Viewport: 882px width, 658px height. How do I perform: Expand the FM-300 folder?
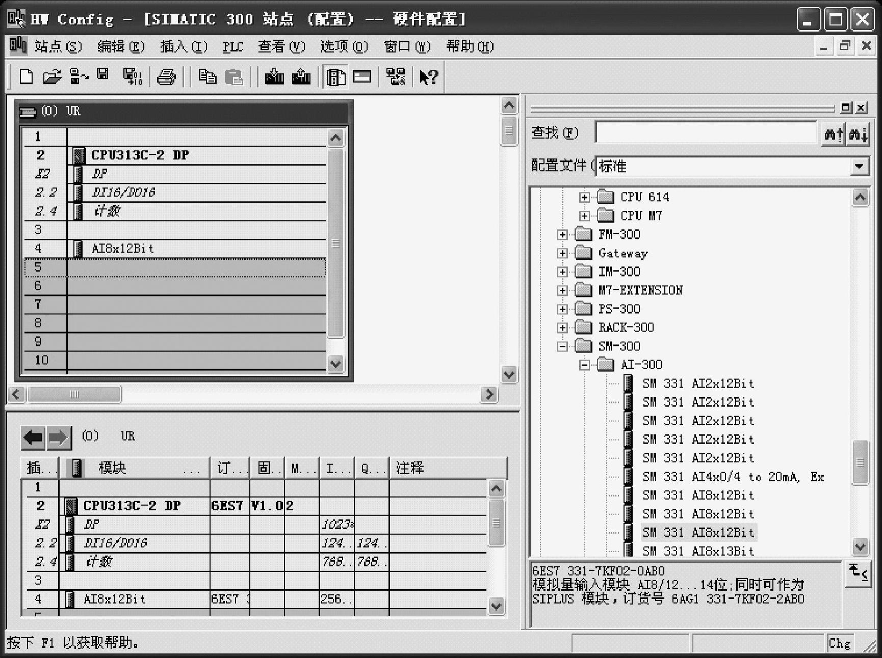pyautogui.click(x=562, y=234)
